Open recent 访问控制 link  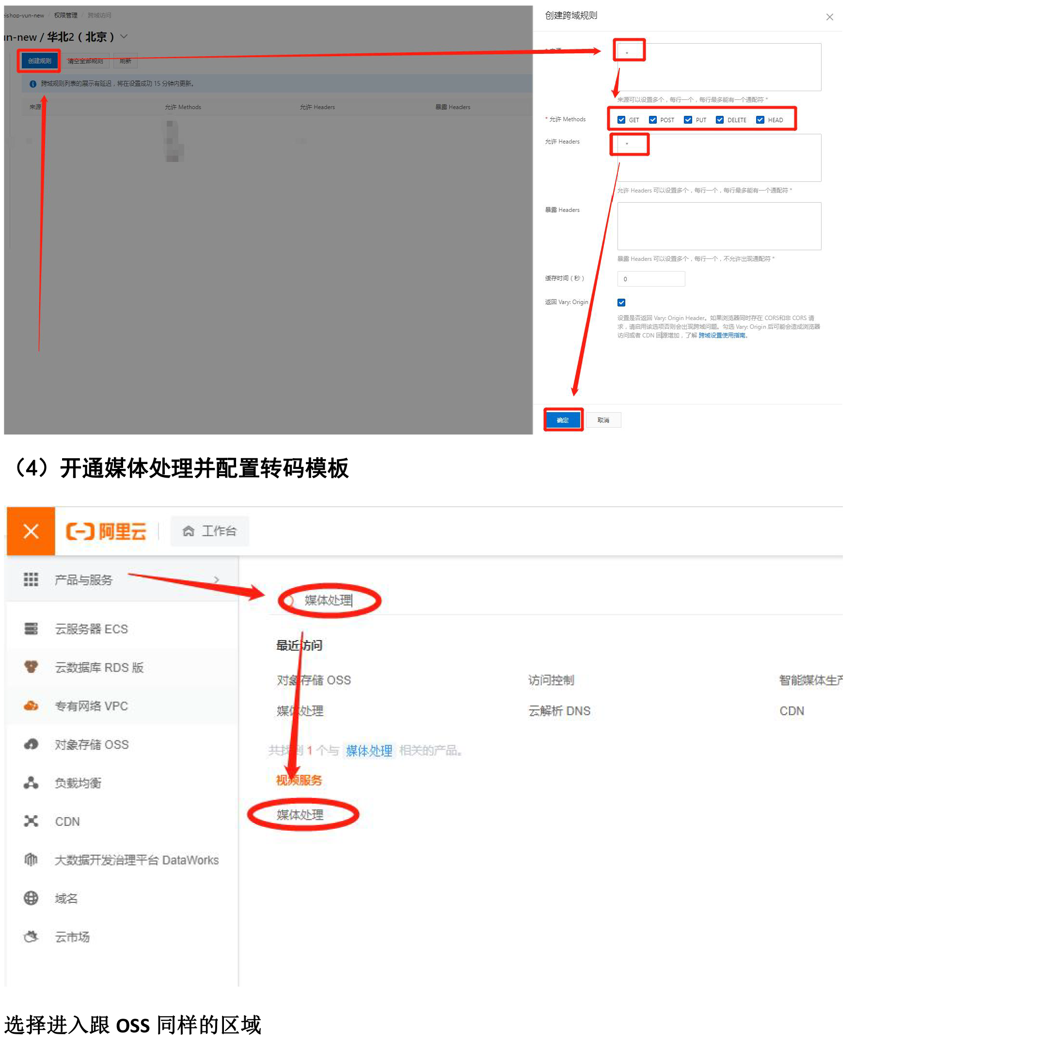pos(551,680)
